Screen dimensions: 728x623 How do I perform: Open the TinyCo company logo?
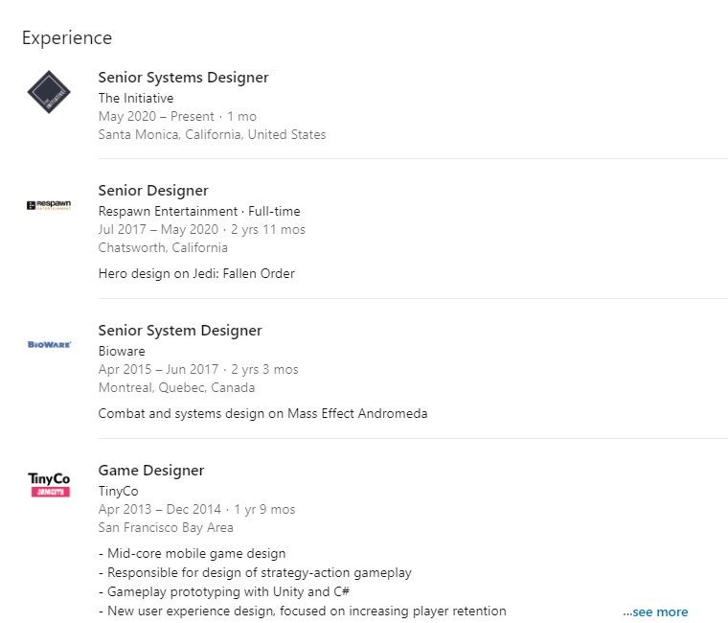click(x=49, y=485)
